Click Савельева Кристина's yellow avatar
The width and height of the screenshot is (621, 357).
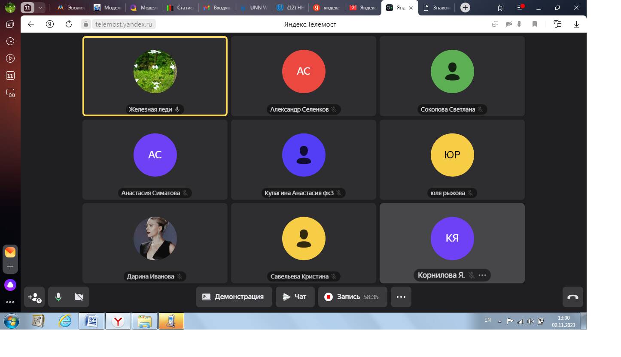tap(304, 238)
